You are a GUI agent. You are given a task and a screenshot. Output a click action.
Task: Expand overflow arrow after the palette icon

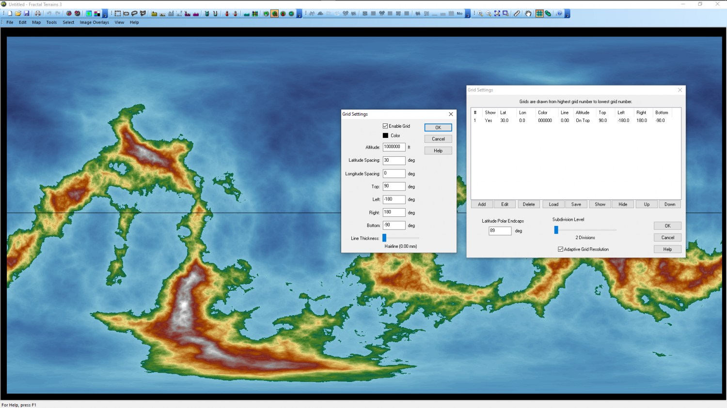105,14
